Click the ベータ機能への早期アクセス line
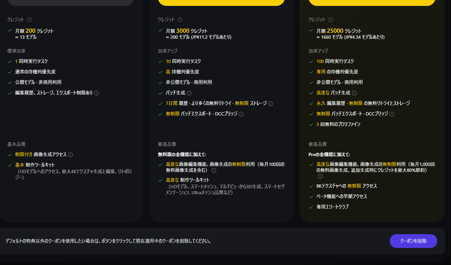451x265 pixels. (x=341, y=196)
